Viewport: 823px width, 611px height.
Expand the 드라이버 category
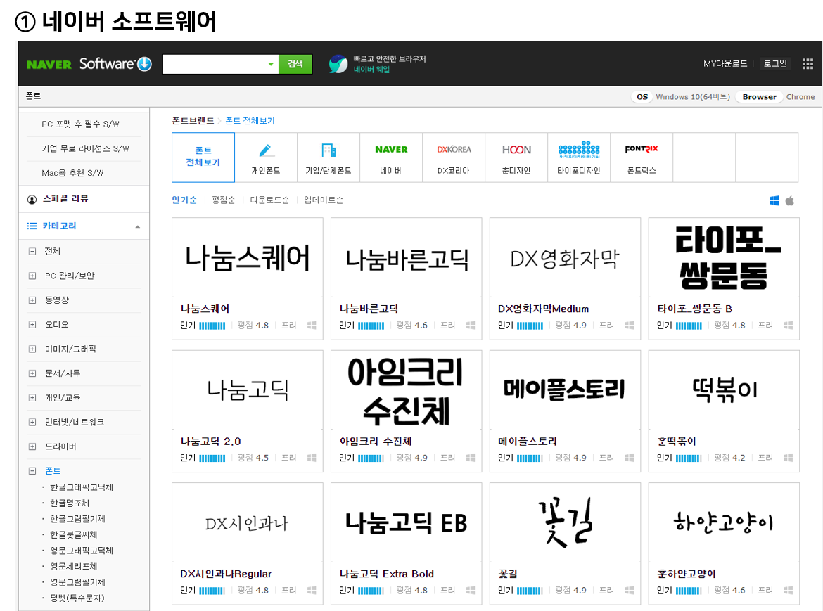pos(32,447)
